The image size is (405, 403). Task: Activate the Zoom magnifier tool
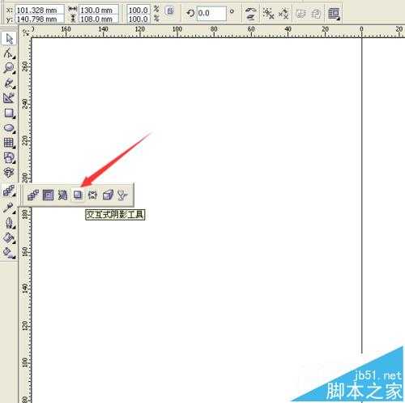coord(9,68)
